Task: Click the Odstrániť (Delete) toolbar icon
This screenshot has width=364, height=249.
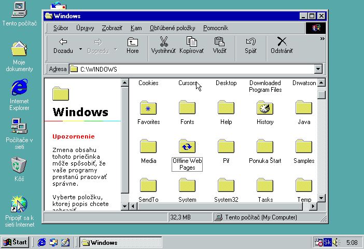Action: coord(282,42)
